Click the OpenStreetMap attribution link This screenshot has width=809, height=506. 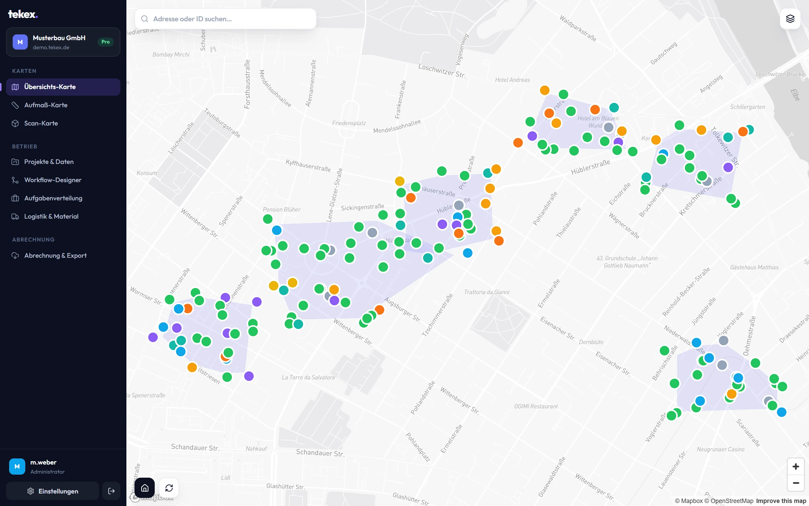729,501
